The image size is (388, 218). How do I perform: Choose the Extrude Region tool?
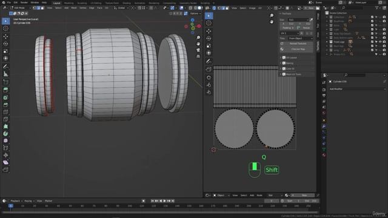tap(5, 90)
